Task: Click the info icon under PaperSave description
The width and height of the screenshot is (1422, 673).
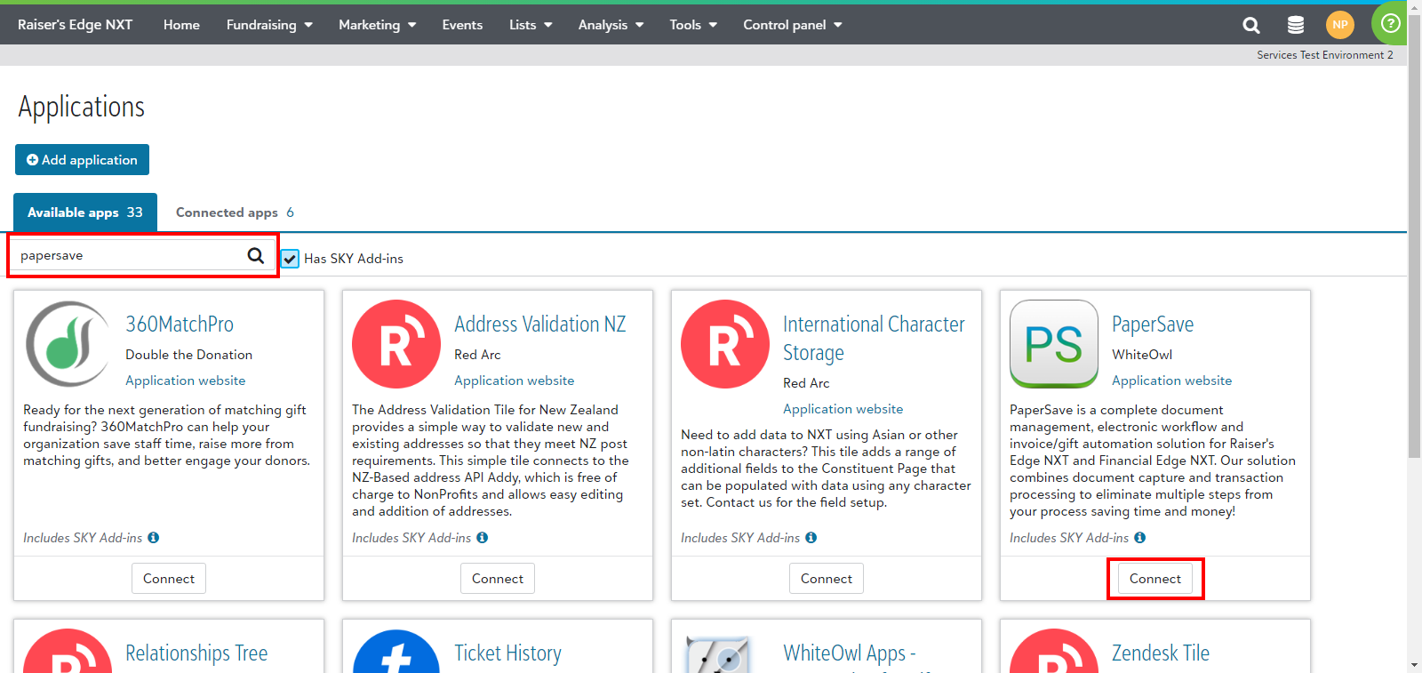Action: point(1140,538)
